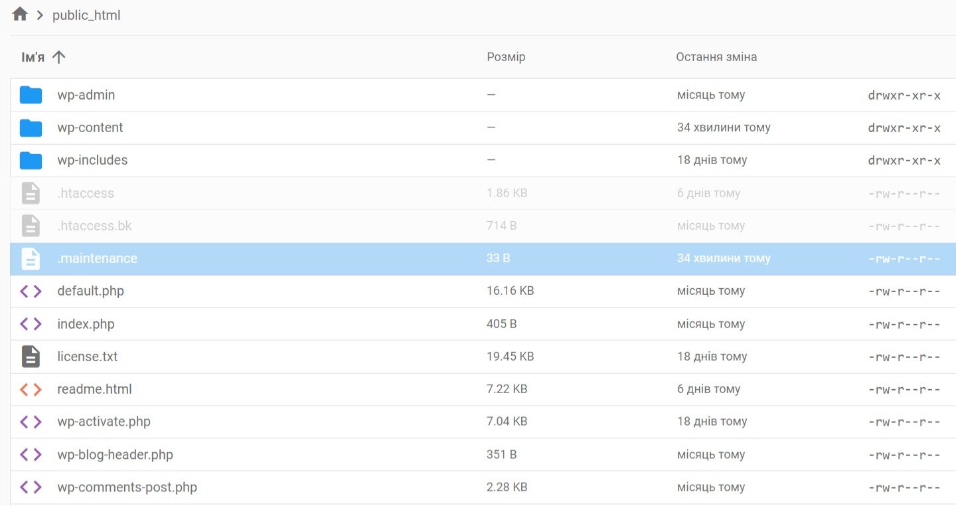Click permissions of the .maintenance file
Screen dimensions: 956x506
[904, 258]
